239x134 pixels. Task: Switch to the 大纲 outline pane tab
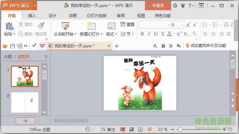[8, 57]
